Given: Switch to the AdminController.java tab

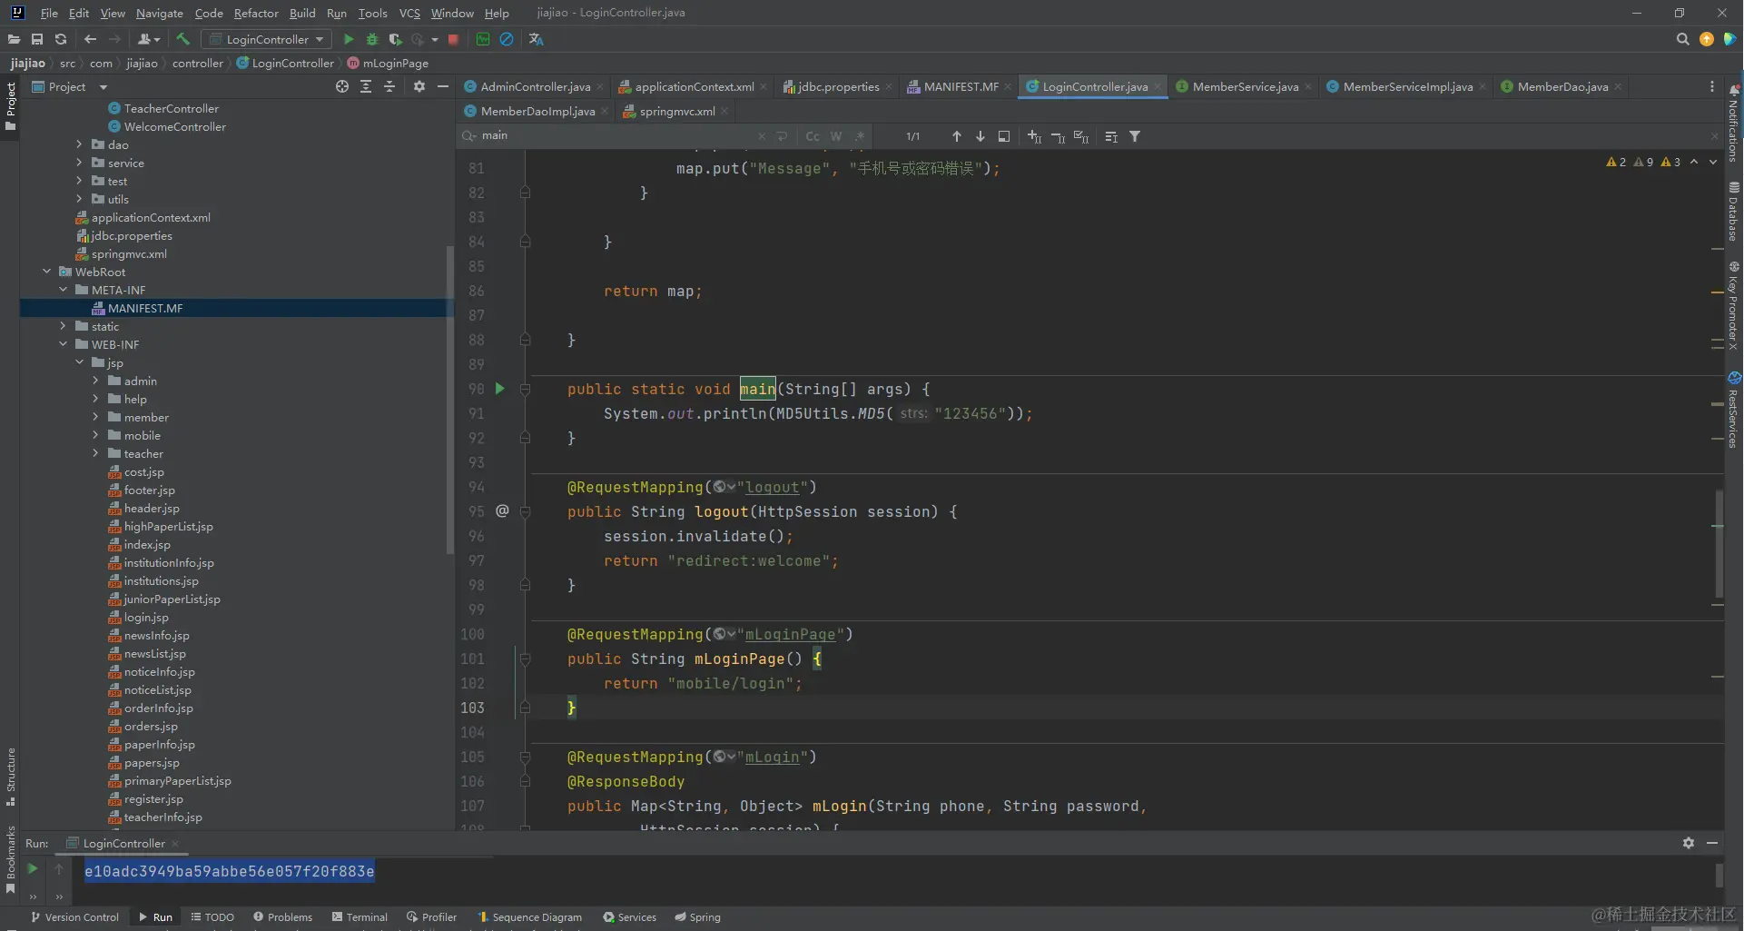Looking at the screenshot, I should [x=535, y=86].
